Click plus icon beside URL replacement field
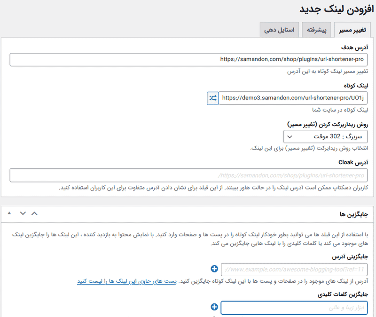376x317 pixels. (214, 269)
